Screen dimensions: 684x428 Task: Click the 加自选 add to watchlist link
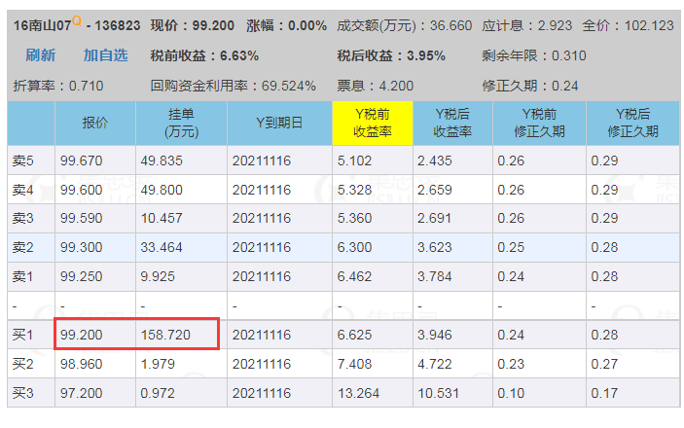(x=105, y=55)
